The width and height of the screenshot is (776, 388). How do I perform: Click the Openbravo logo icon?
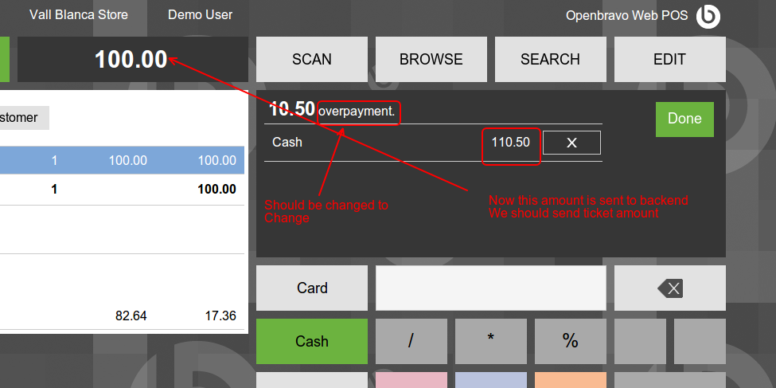tap(708, 16)
